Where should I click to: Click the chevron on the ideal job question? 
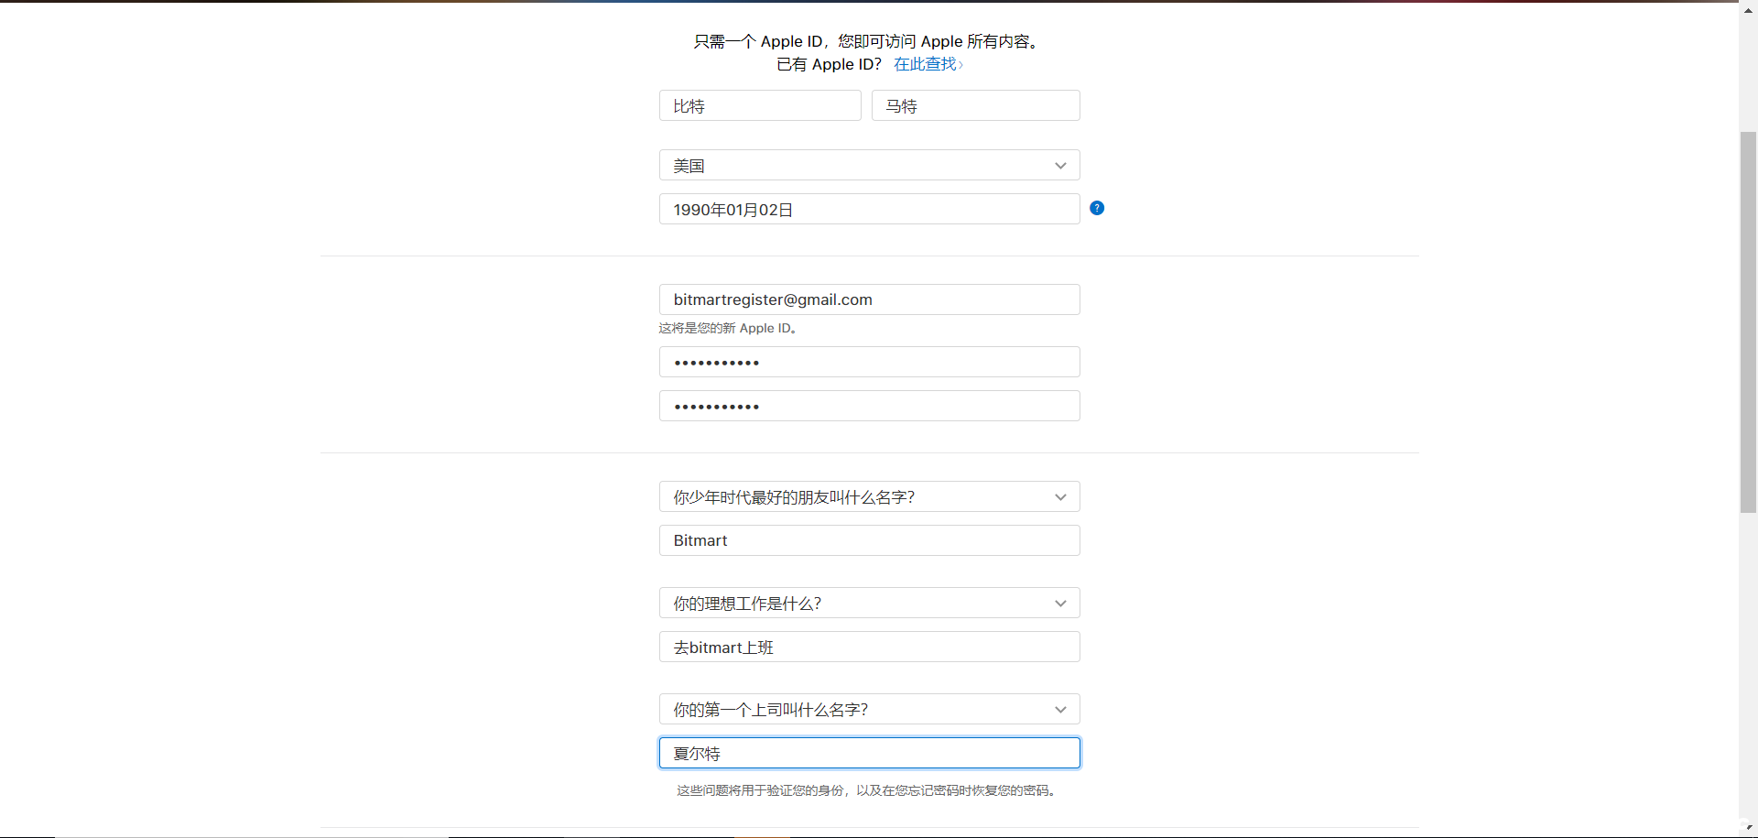point(1060,604)
